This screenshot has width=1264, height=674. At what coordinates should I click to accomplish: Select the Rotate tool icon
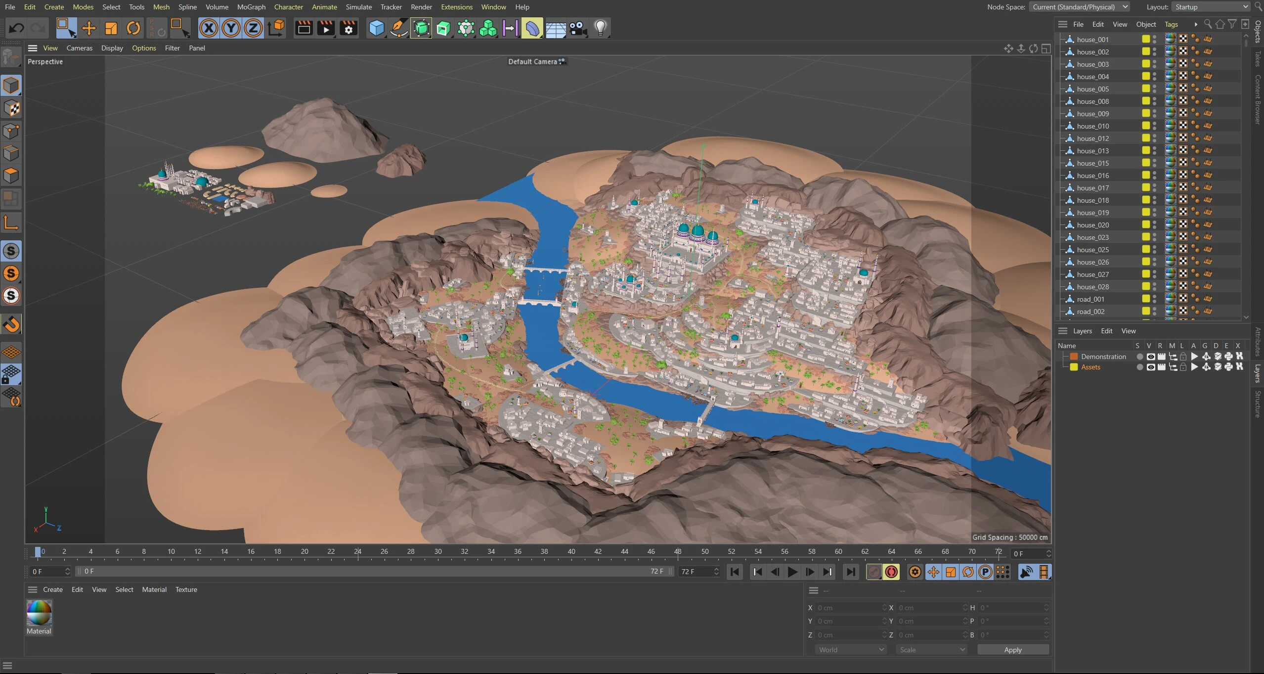click(x=133, y=28)
